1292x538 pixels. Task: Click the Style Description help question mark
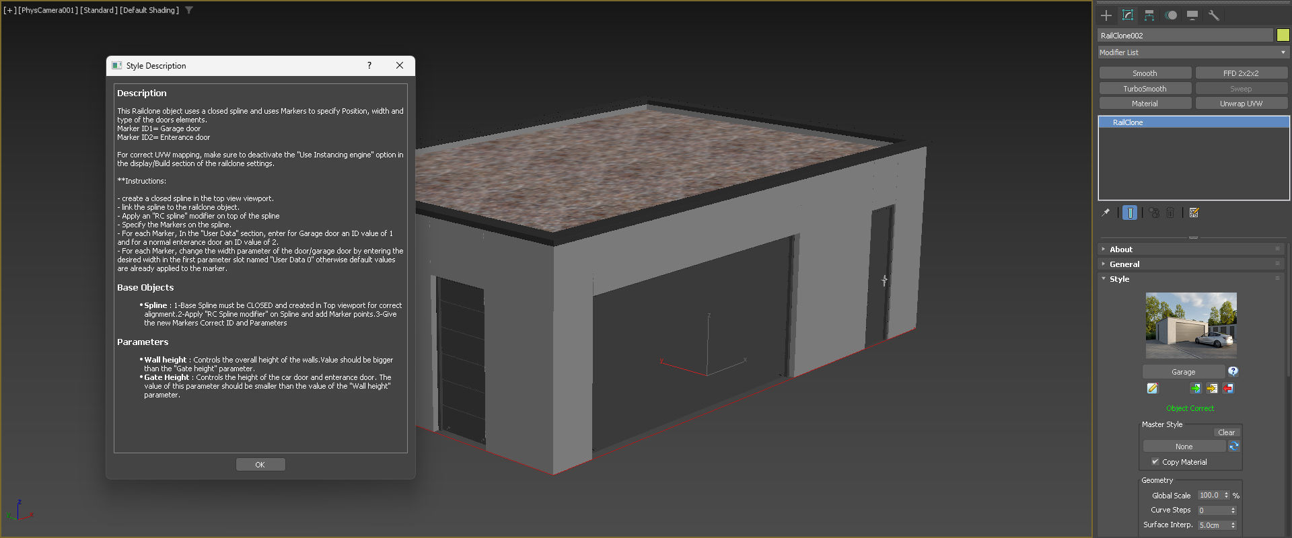pos(369,65)
